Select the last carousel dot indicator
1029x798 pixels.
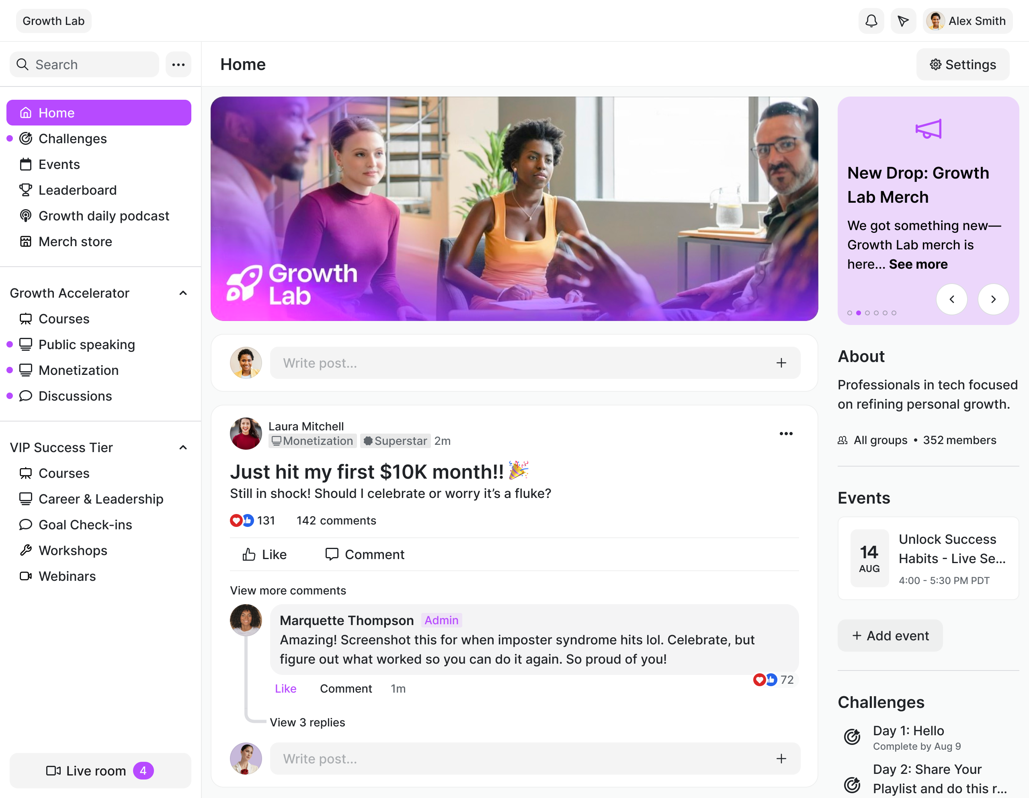click(x=894, y=313)
